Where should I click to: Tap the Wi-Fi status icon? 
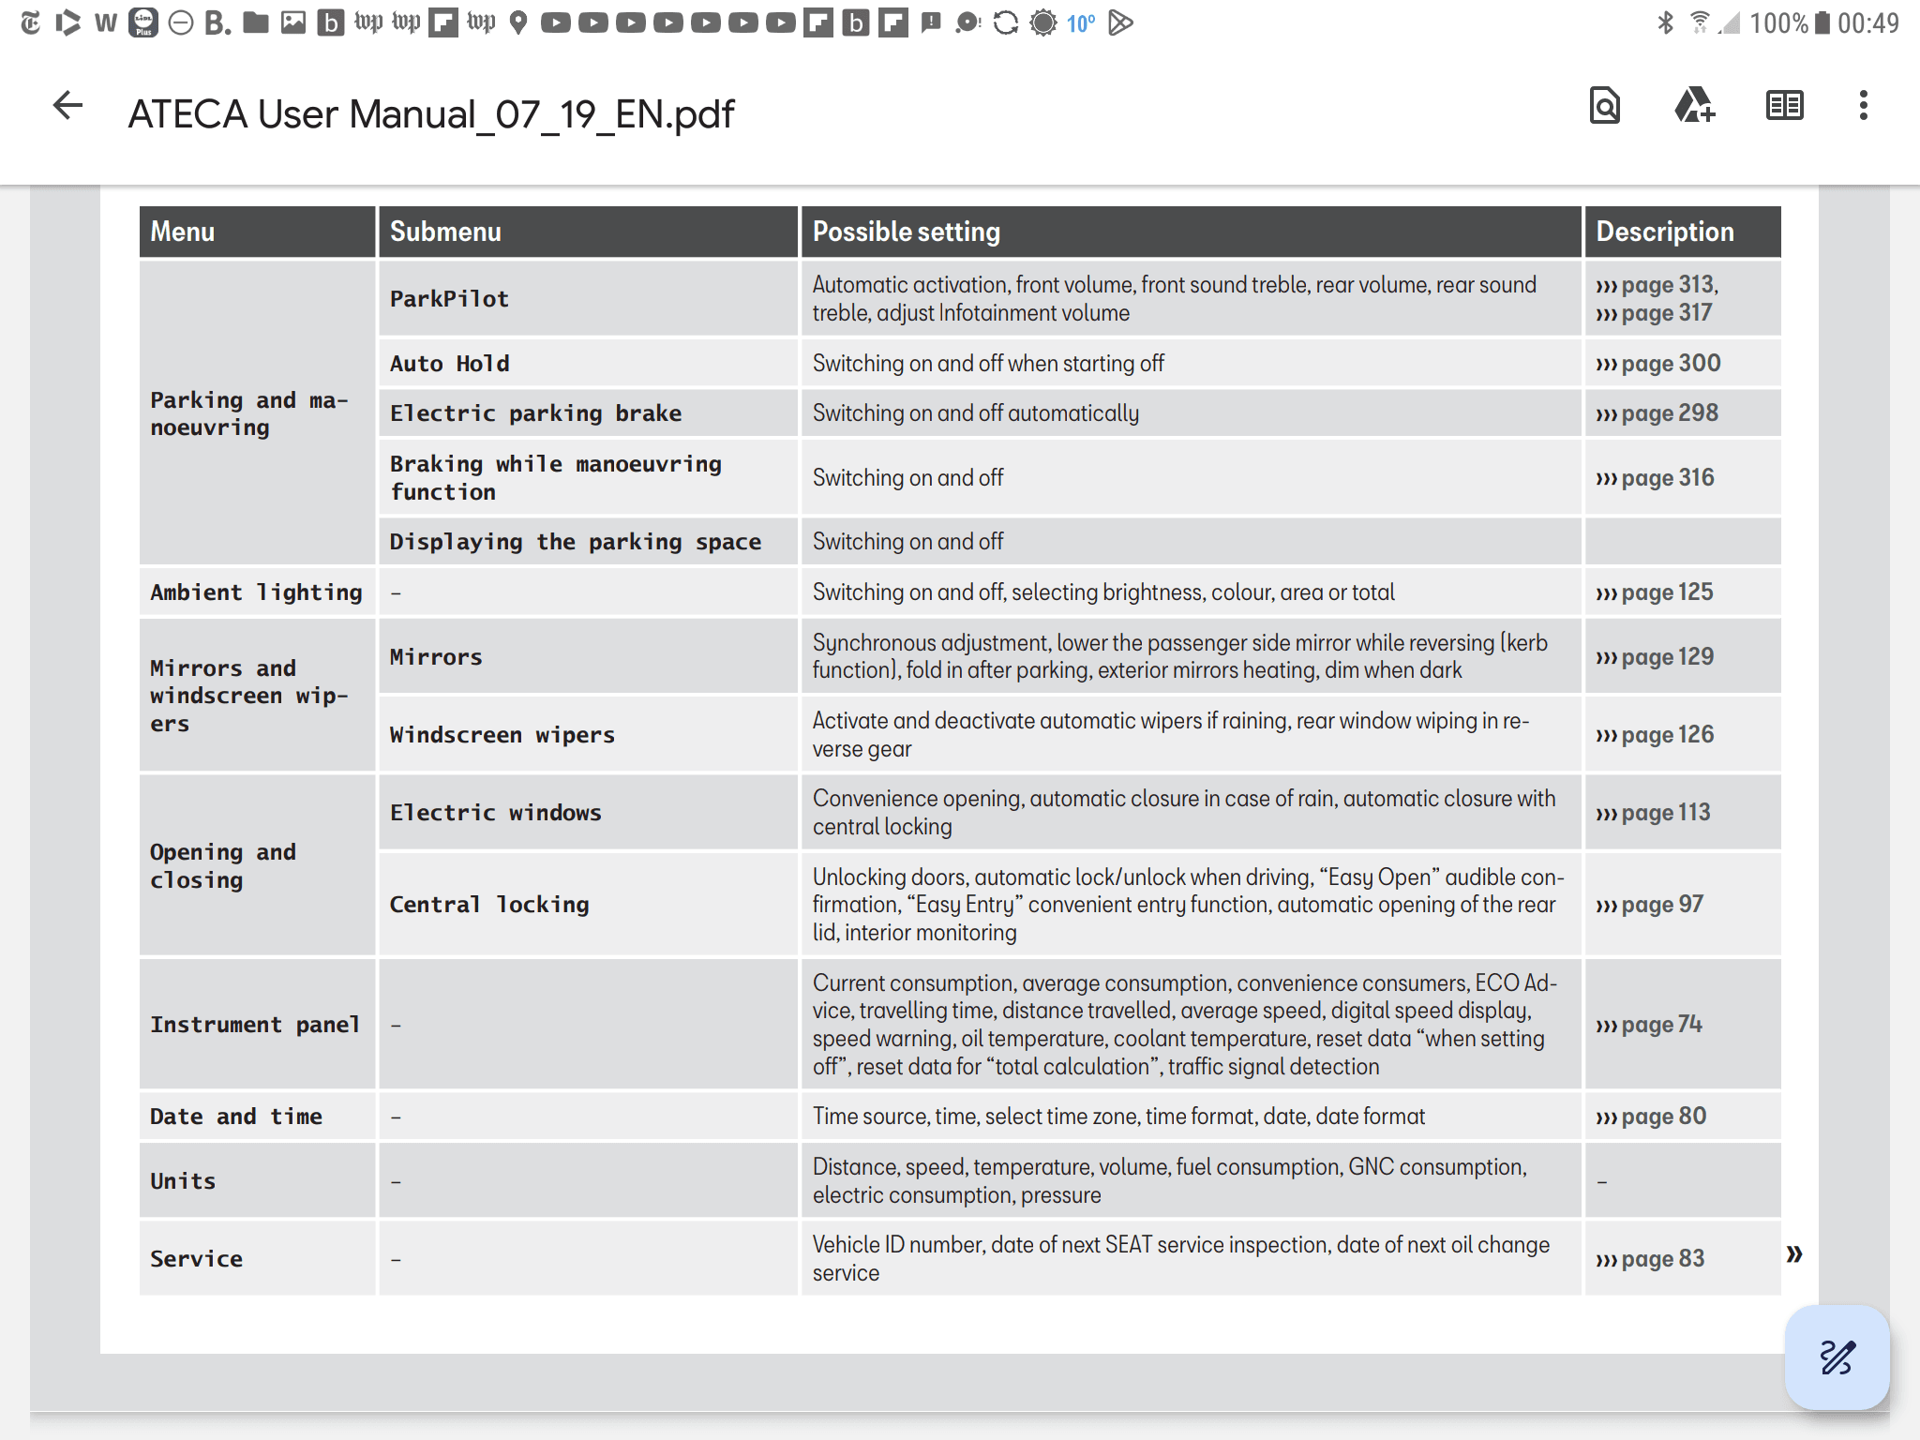point(1699,22)
